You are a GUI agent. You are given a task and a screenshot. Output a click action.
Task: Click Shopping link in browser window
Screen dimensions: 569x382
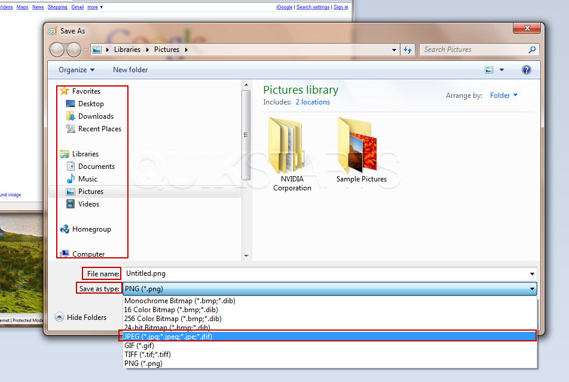point(57,7)
